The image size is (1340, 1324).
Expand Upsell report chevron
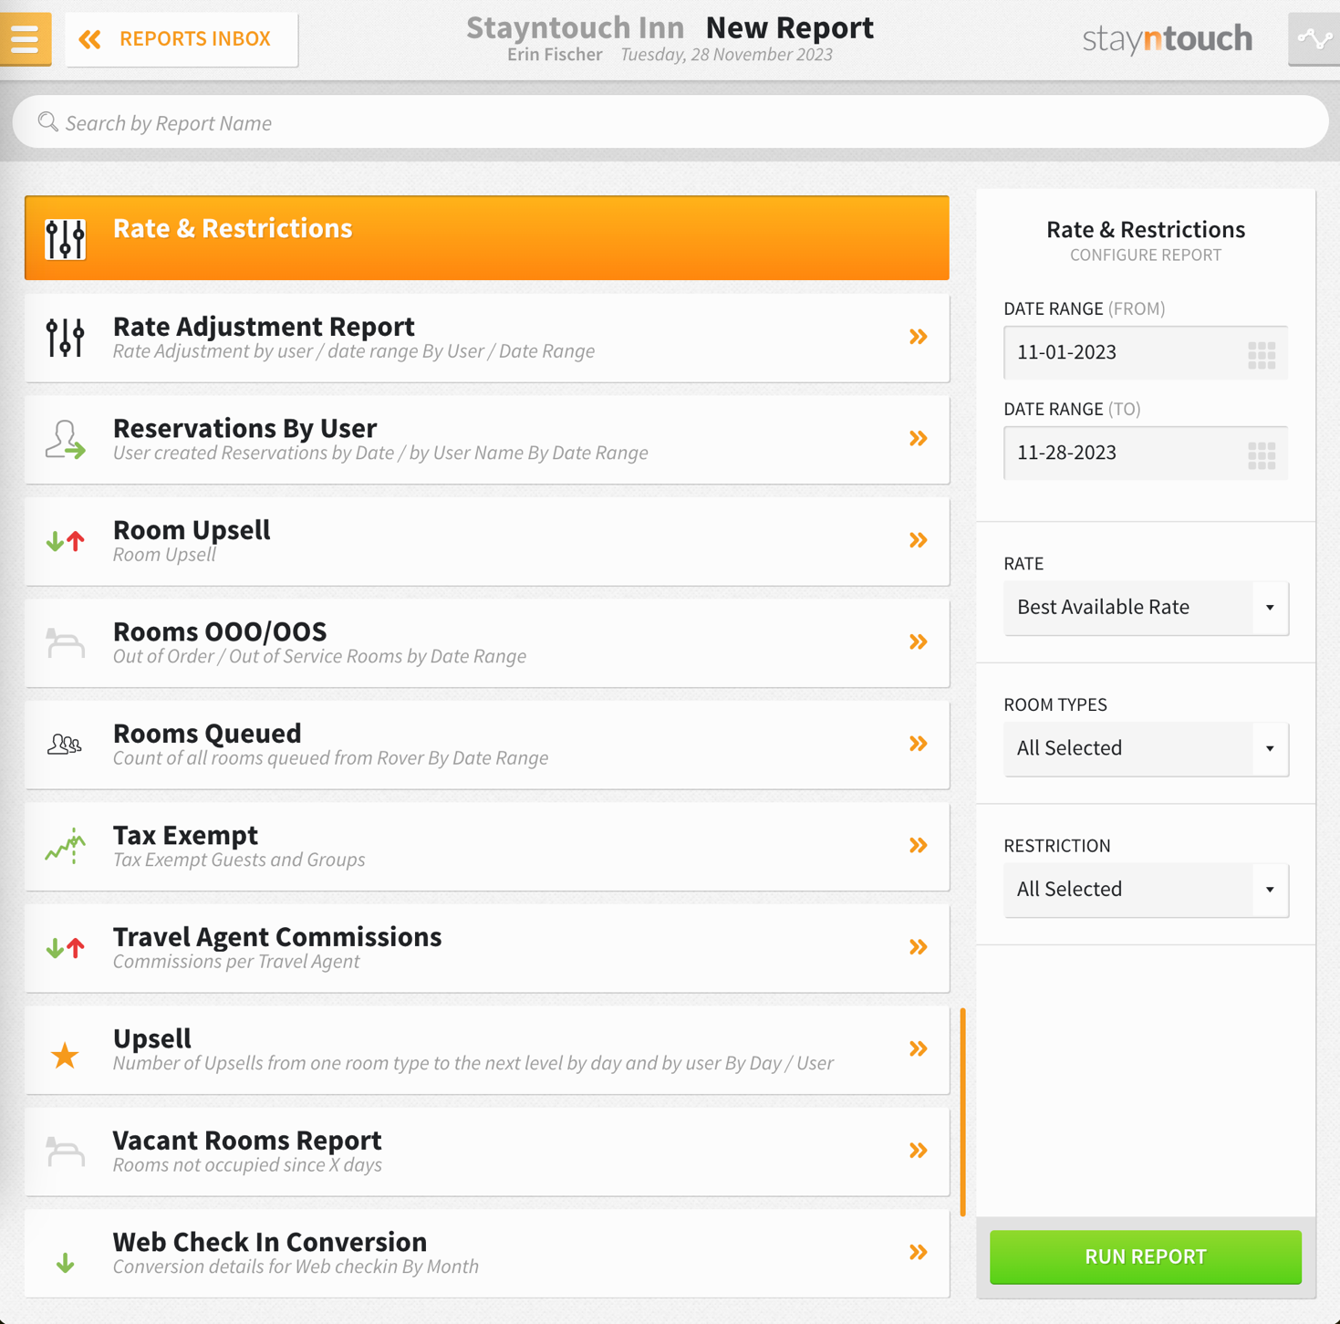[919, 1048]
